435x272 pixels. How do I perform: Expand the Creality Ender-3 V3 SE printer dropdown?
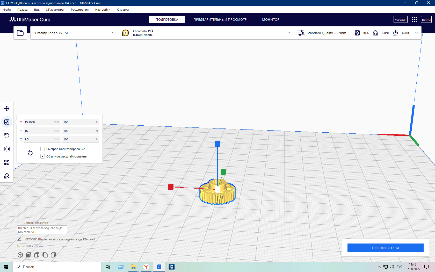click(x=74, y=33)
